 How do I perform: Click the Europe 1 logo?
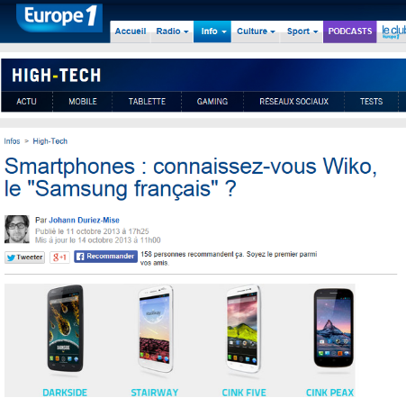coord(59,17)
